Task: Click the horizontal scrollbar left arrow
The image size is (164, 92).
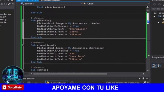Action: [x=32, y=74]
